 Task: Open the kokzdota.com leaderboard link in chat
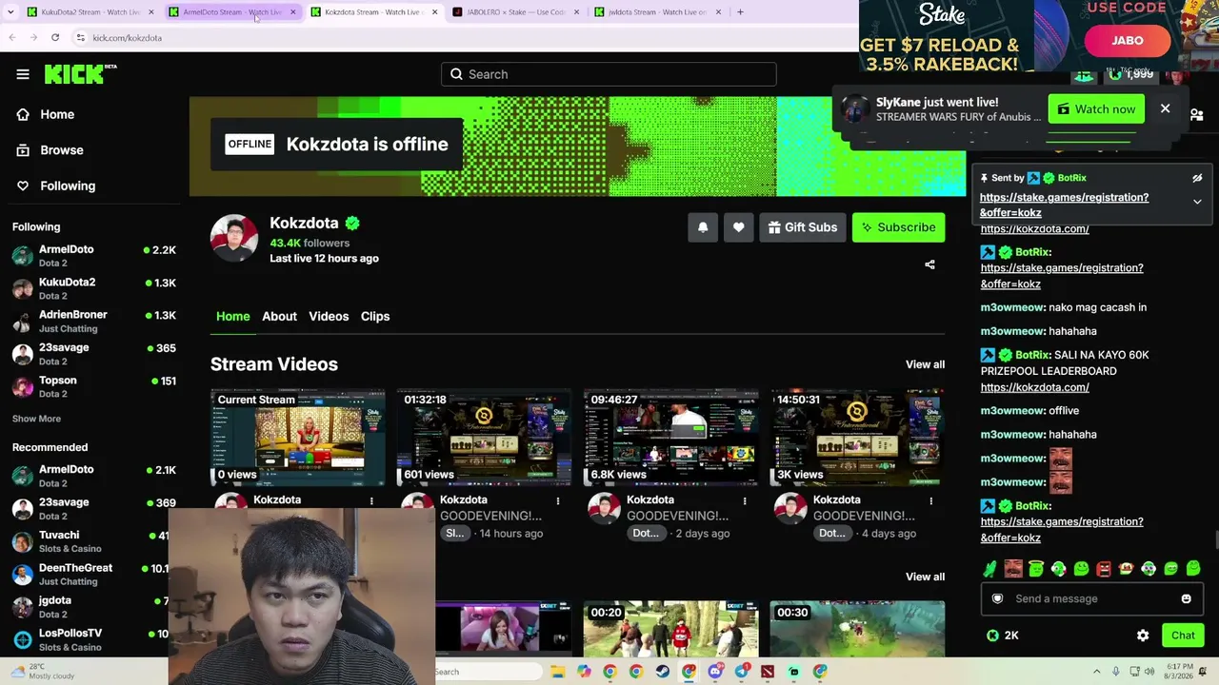(x=1034, y=387)
